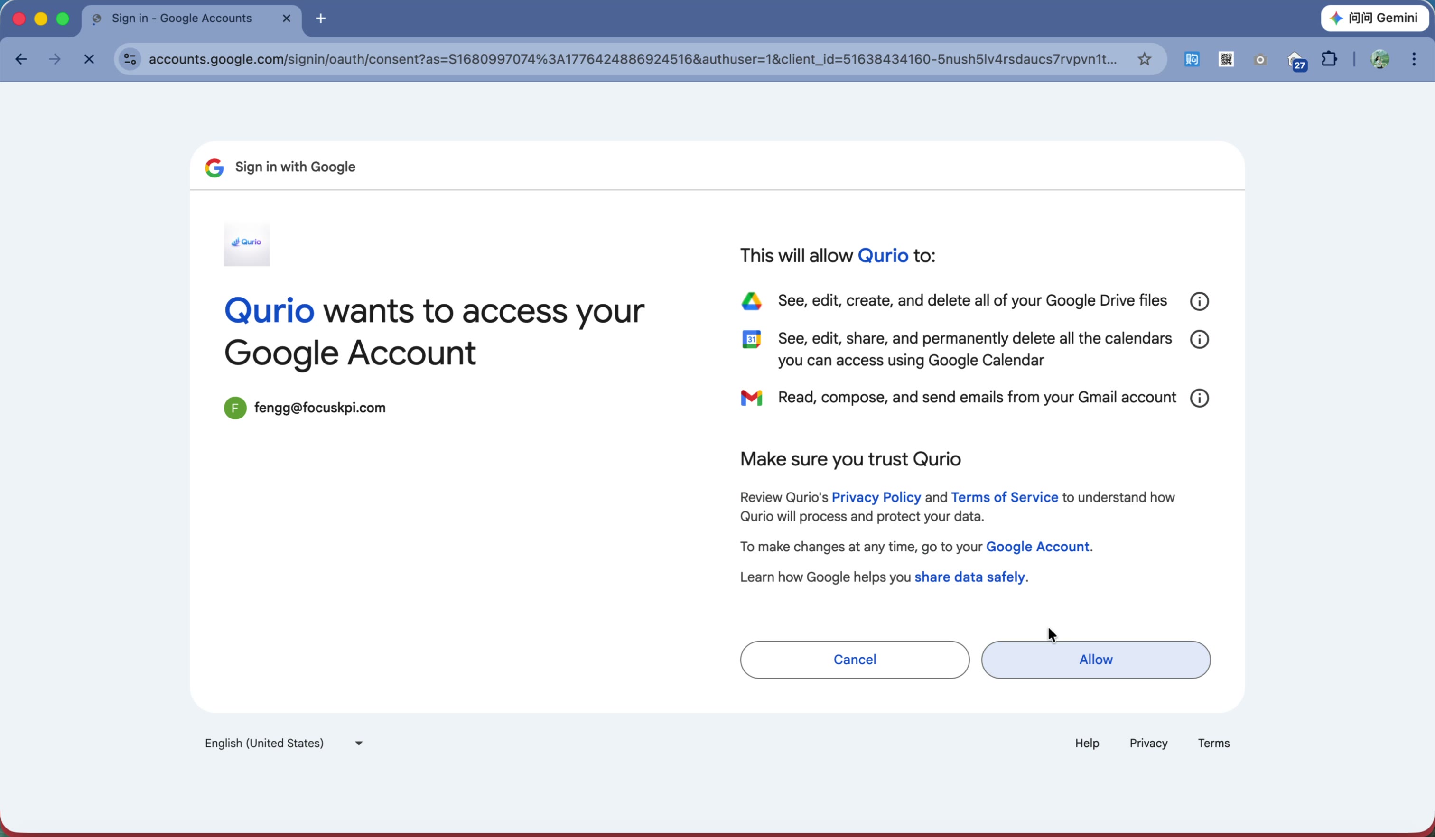View info about Gmail email access permission
This screenshot has height=837, width=1435.
tap(1199, 398)
